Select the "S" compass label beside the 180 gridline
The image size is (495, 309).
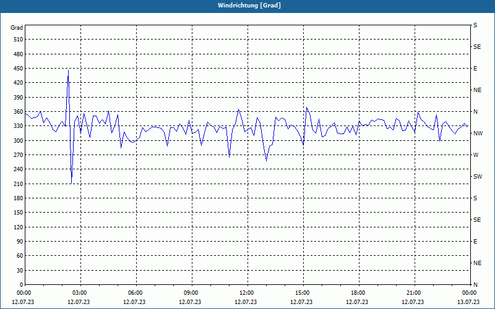point(475,198)
